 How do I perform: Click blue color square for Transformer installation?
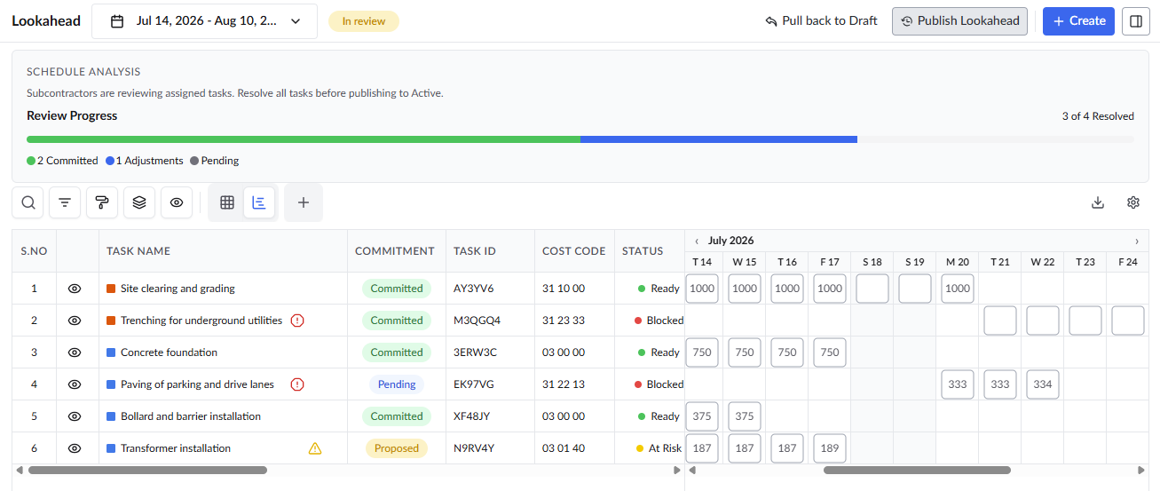(111, 448)
